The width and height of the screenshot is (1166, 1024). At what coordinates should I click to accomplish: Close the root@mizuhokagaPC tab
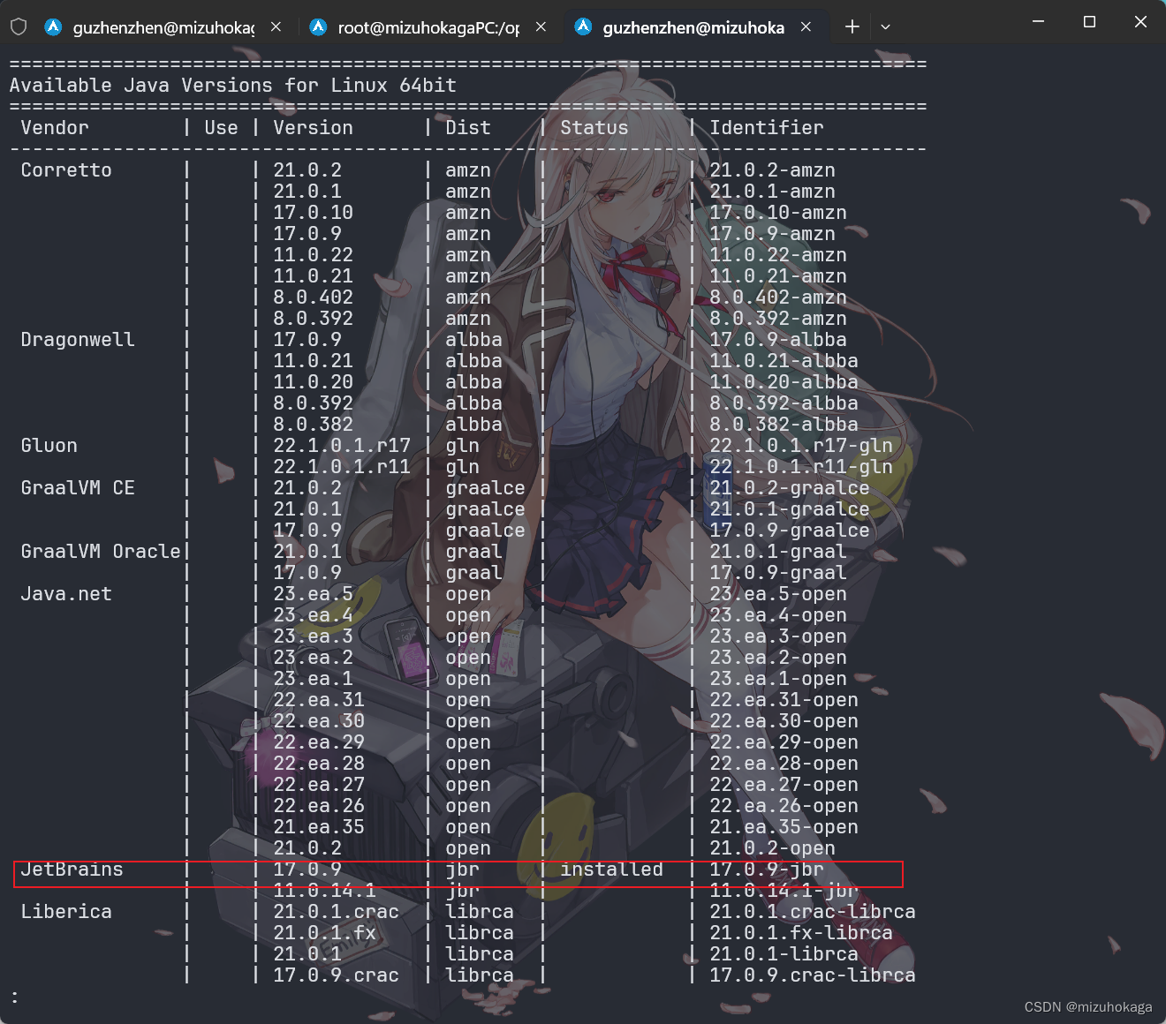(541, 26)
